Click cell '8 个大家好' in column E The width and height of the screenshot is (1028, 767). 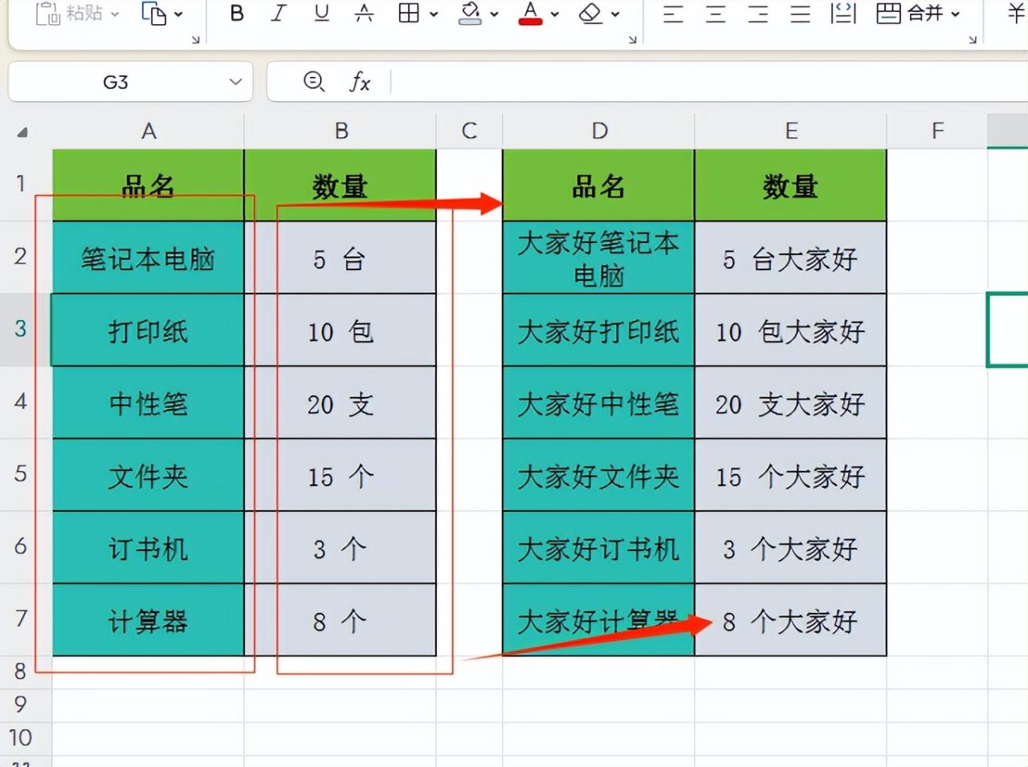[791, 620]
